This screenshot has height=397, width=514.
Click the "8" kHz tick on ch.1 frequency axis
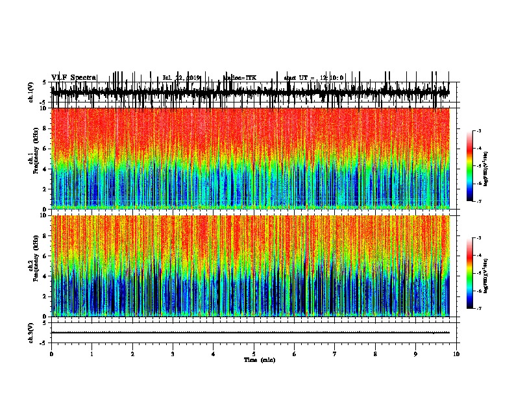tap(45, 128)
